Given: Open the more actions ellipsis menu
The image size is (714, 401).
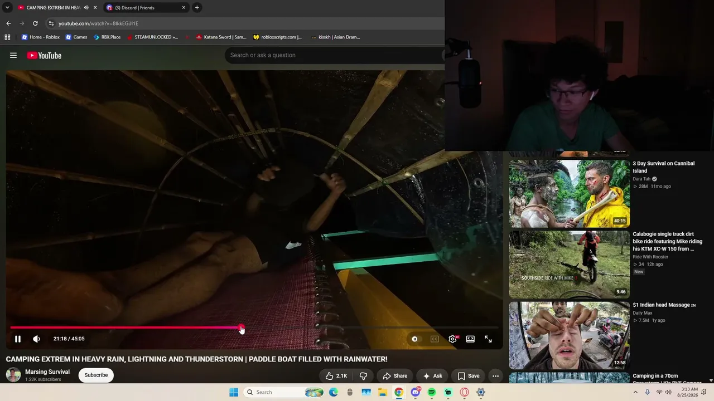Looking at the screenshot, I should point(495,376).
